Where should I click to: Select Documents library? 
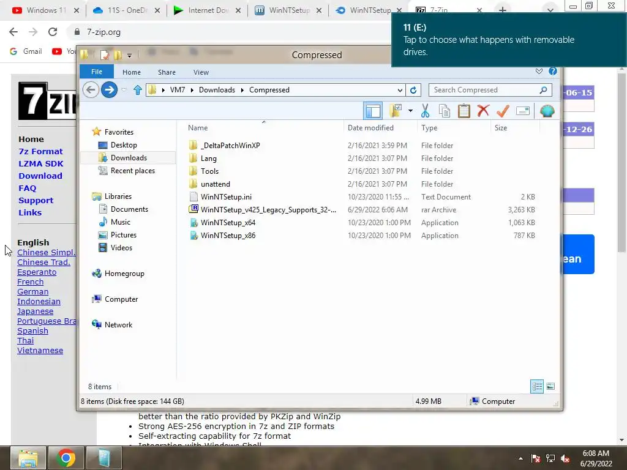click(129, 209)
